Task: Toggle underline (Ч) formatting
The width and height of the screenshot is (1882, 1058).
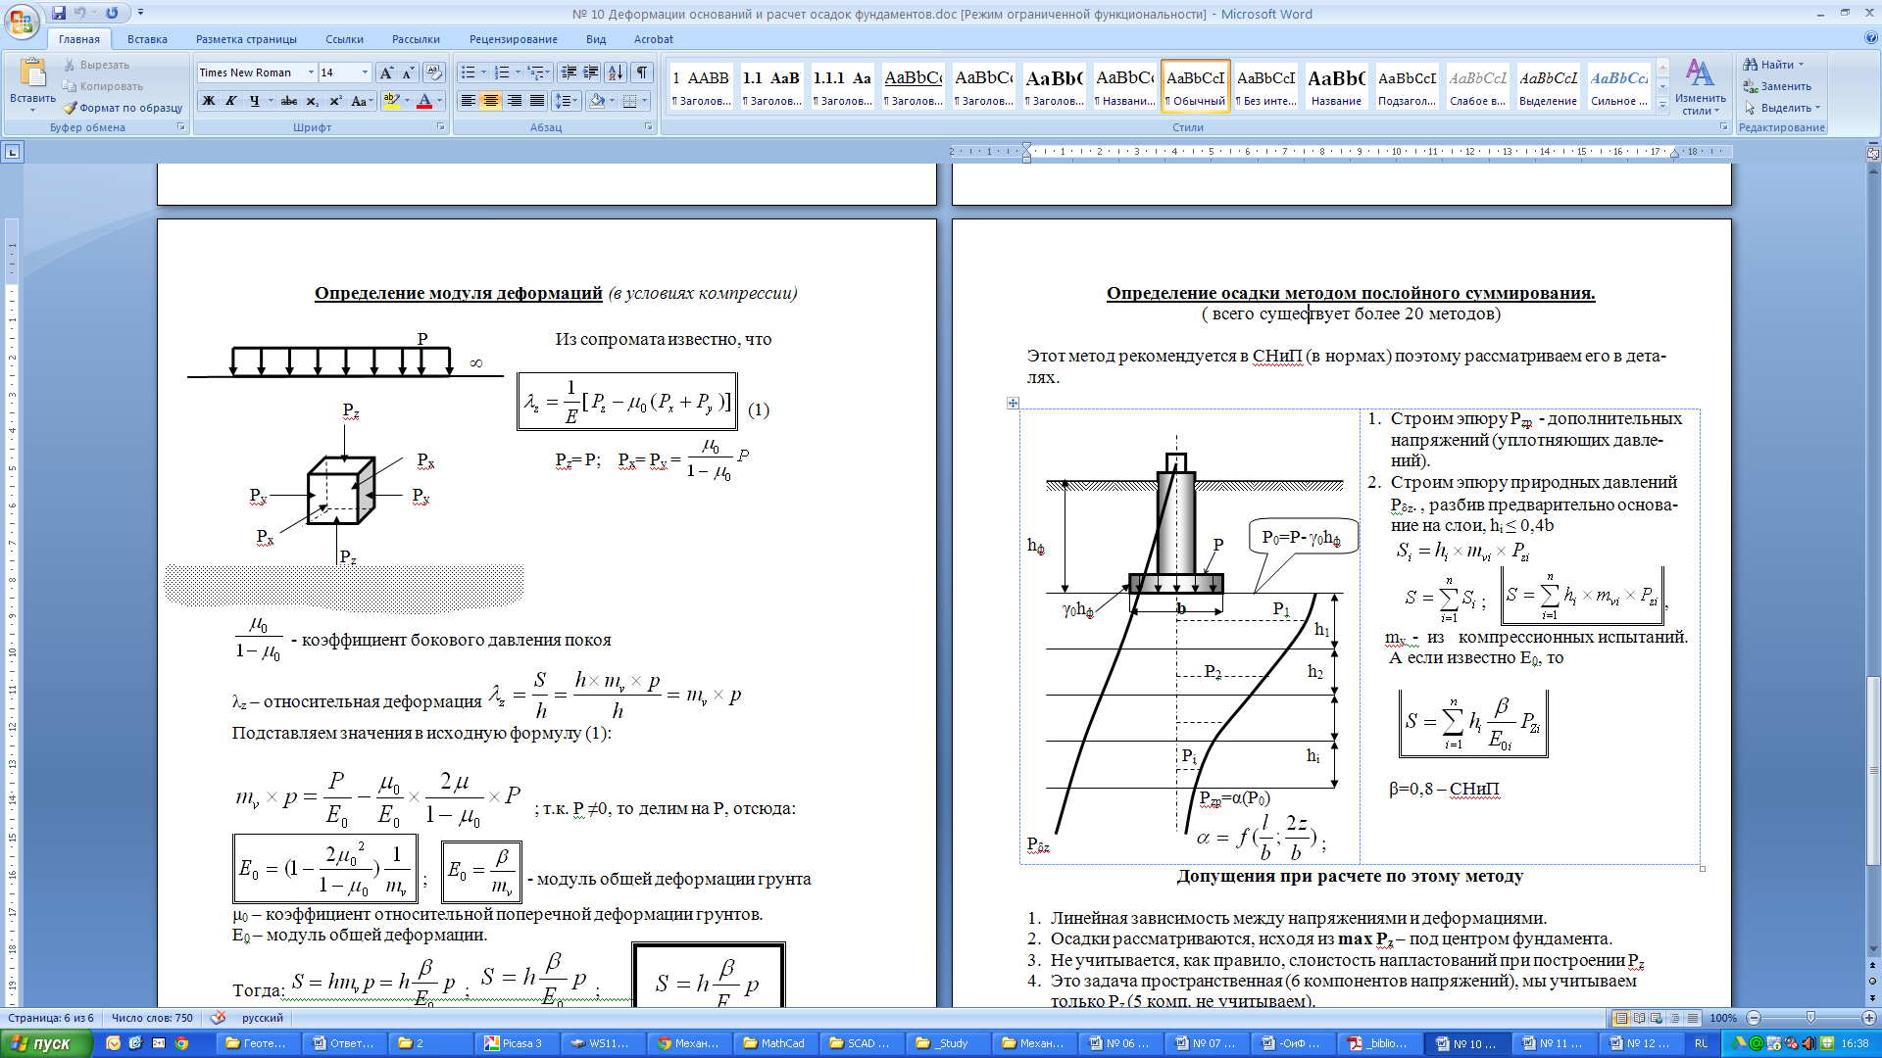Action: (254, 101)
